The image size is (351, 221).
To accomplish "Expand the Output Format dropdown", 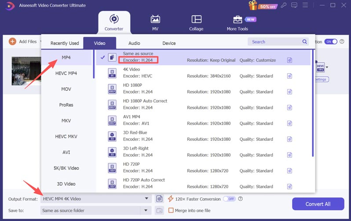I will pos(146,199).
